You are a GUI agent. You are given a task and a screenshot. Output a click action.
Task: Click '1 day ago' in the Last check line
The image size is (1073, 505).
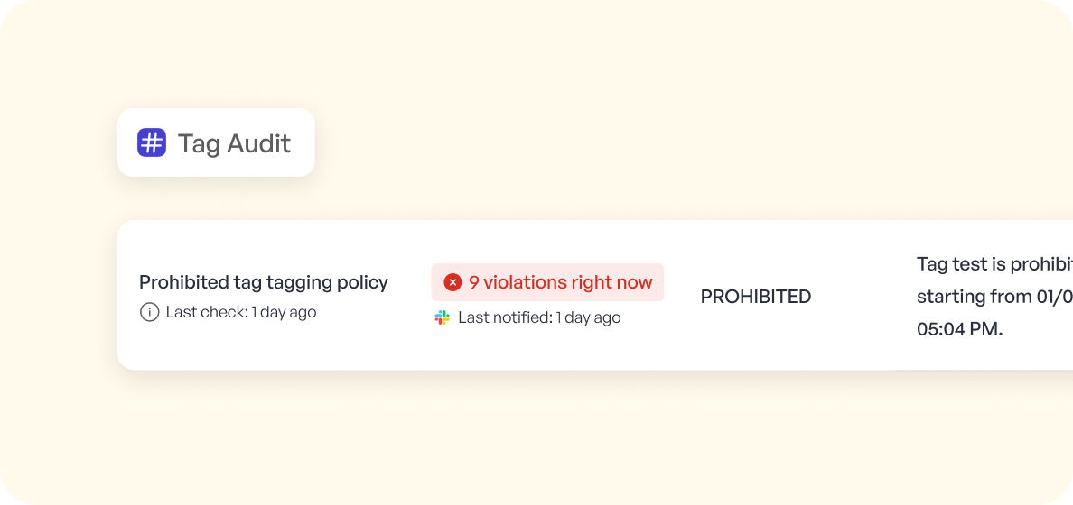tap(284, 312)
